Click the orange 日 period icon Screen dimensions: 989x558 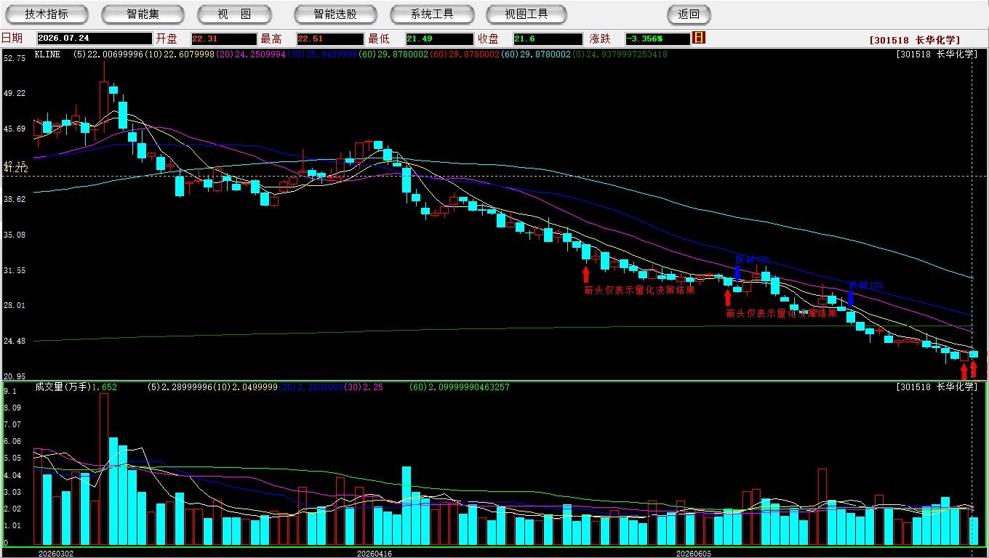click(699, 38)
